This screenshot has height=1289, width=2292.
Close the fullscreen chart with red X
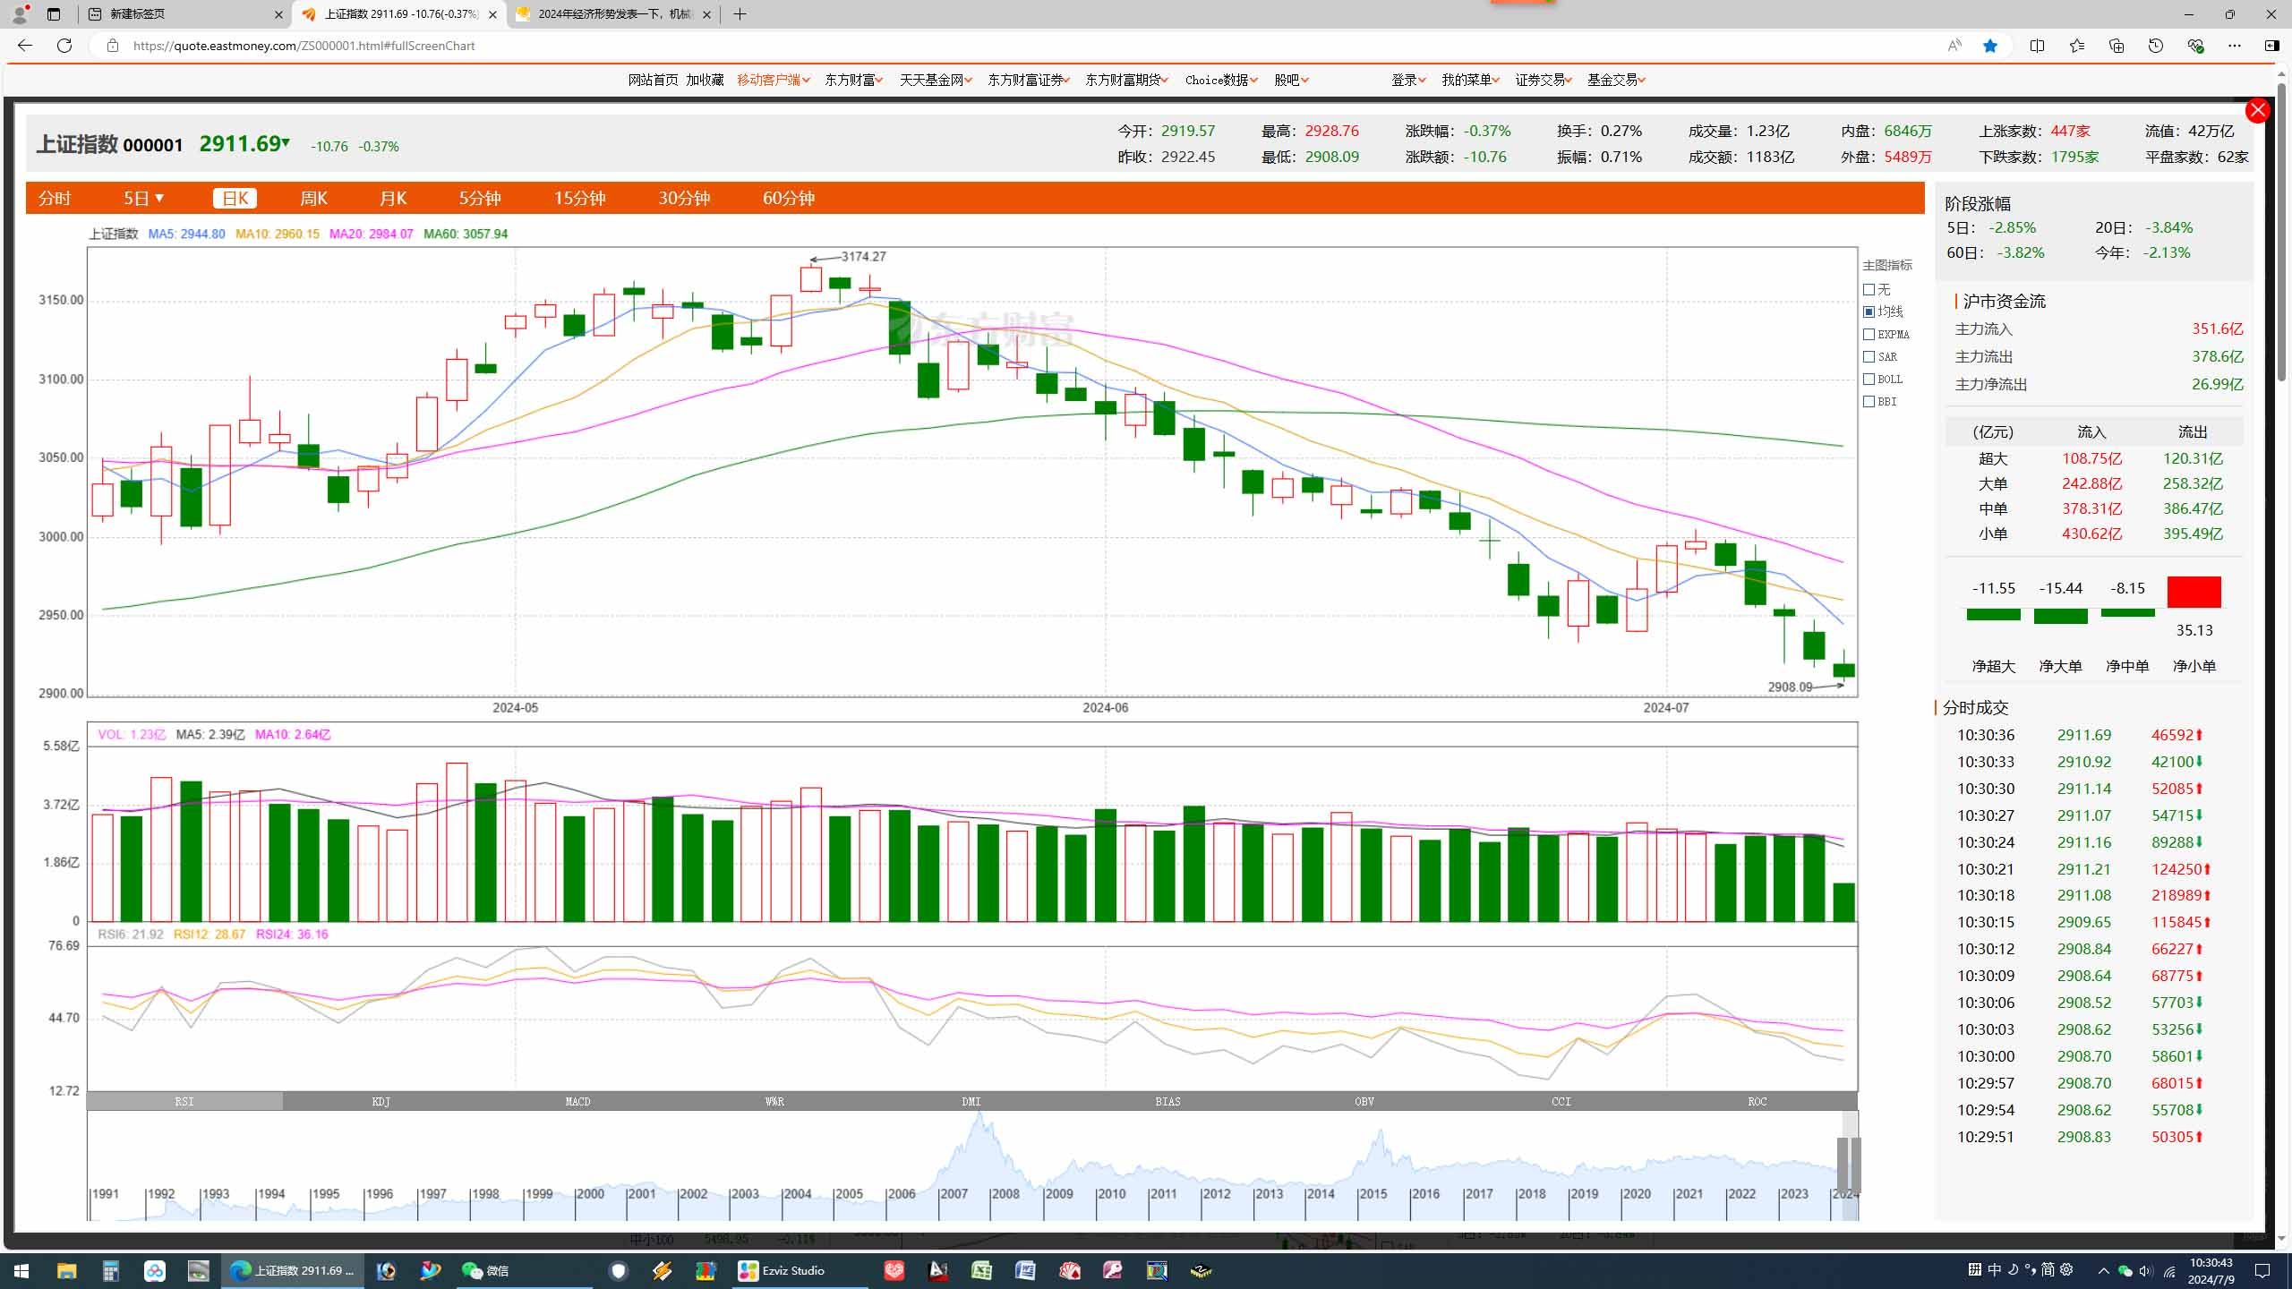(x=2257, y=110)
